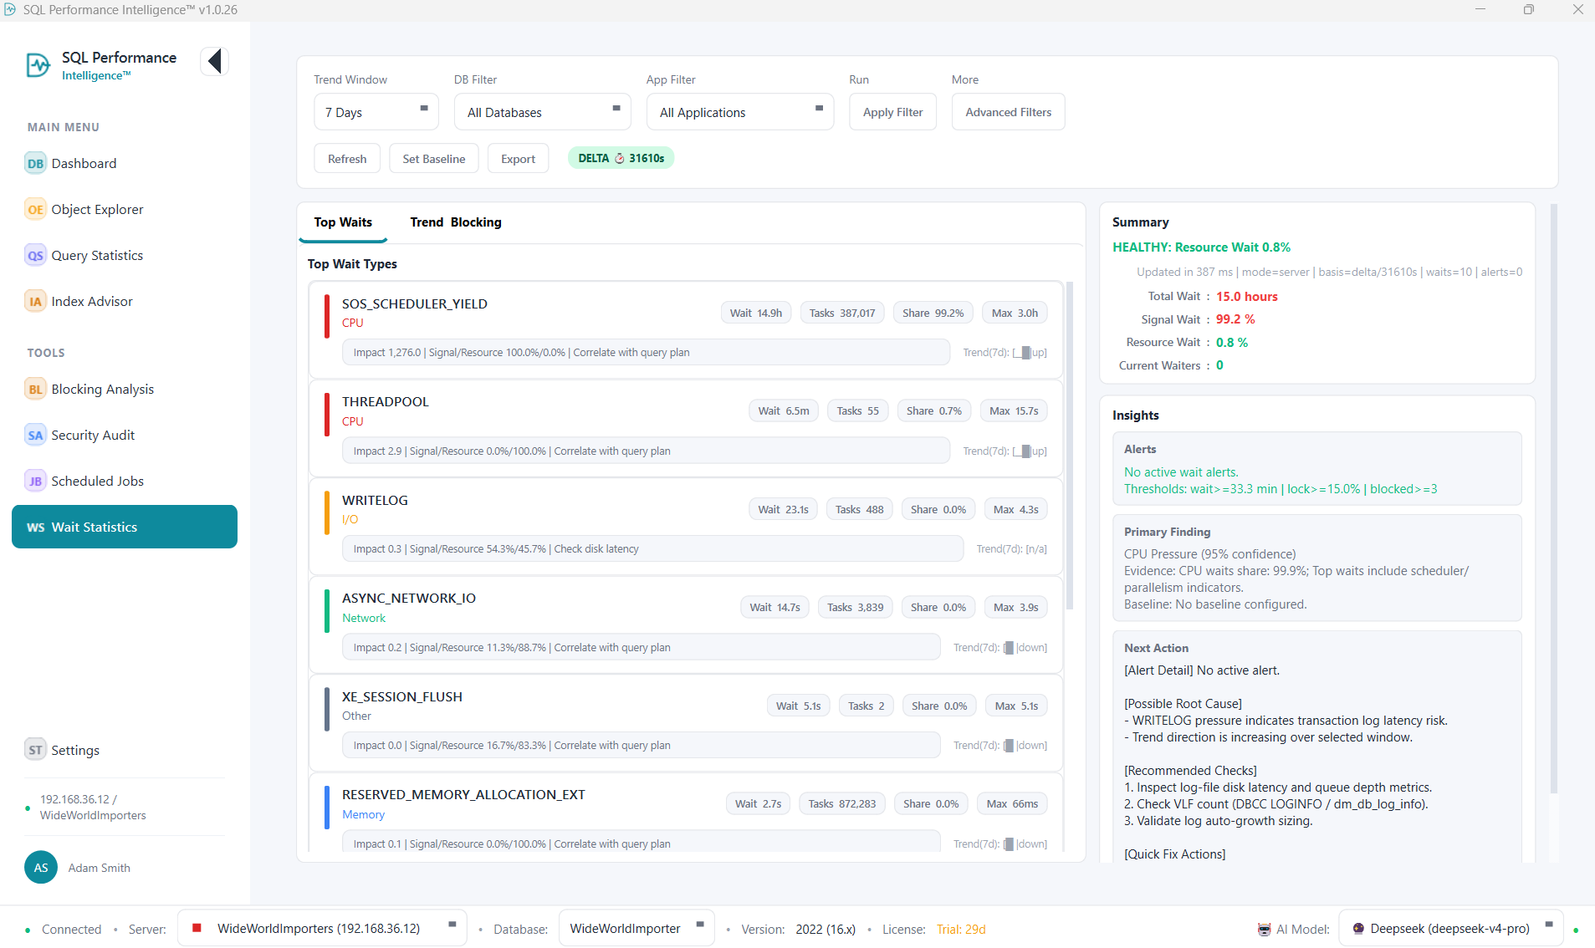
Task: Switch to the Top Waits tab
Action: pyautogui.click(x=343, y=222)
